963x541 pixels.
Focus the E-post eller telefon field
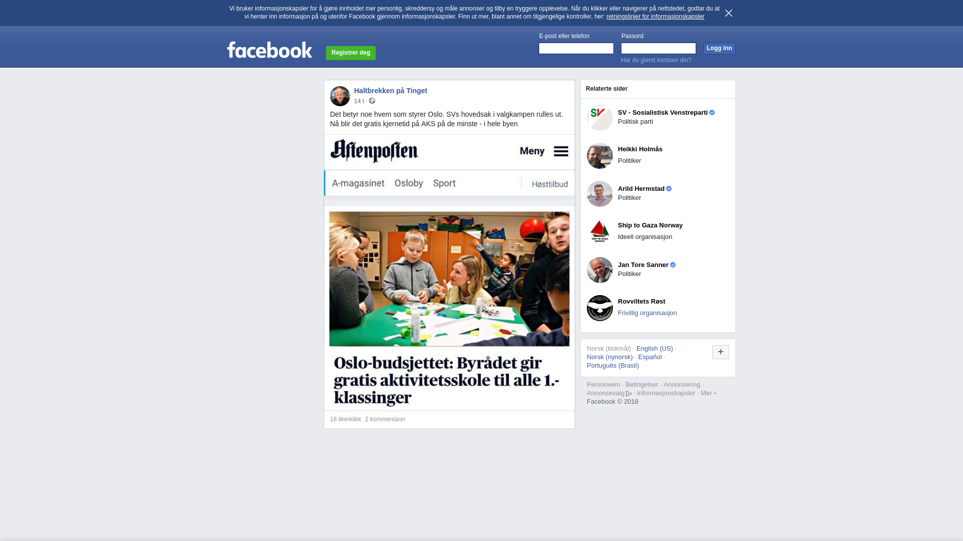(x=576, y=48)
